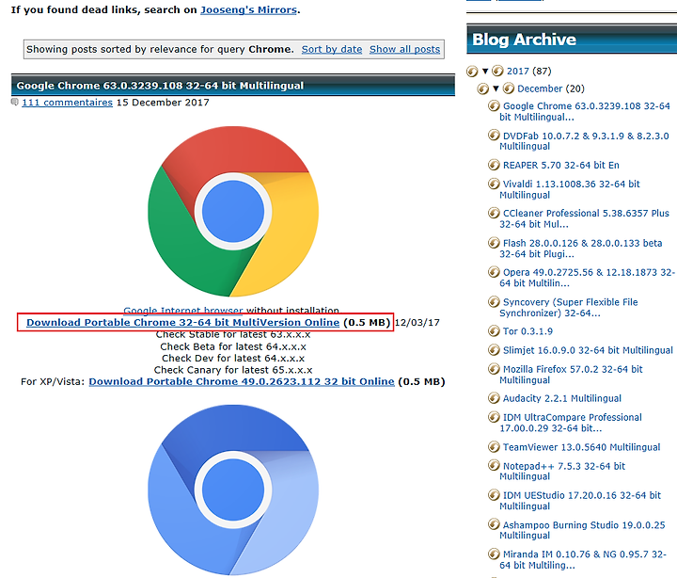Open archive link Slimjet 16.0.9.0
Image resolution: width=677 pixels, height=578 pixels.
[588, 350]
